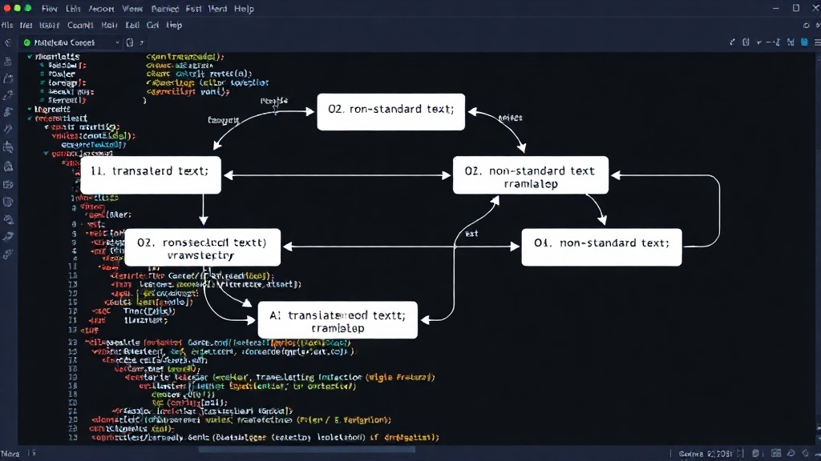Image resolution: width=821 pixels, height=461 pixels.
Task: Click the blue document icon in the top-right toolbar
Action: pyautogui.click(x=804, y=42)
